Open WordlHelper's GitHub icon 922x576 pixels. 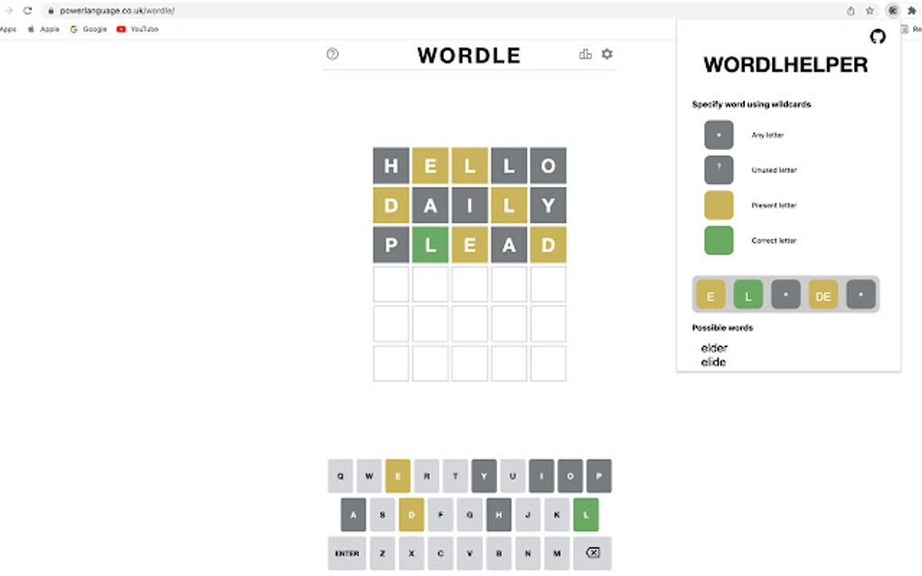[877, 37]
